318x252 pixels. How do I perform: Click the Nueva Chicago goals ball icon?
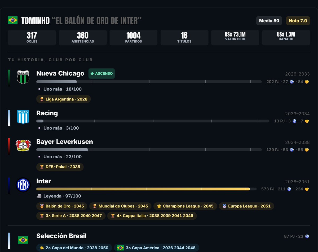(x=292, y=82)
